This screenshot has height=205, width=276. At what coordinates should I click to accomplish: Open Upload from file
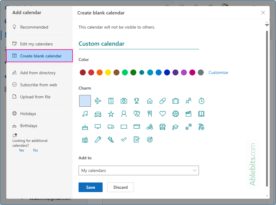point(39,97)
